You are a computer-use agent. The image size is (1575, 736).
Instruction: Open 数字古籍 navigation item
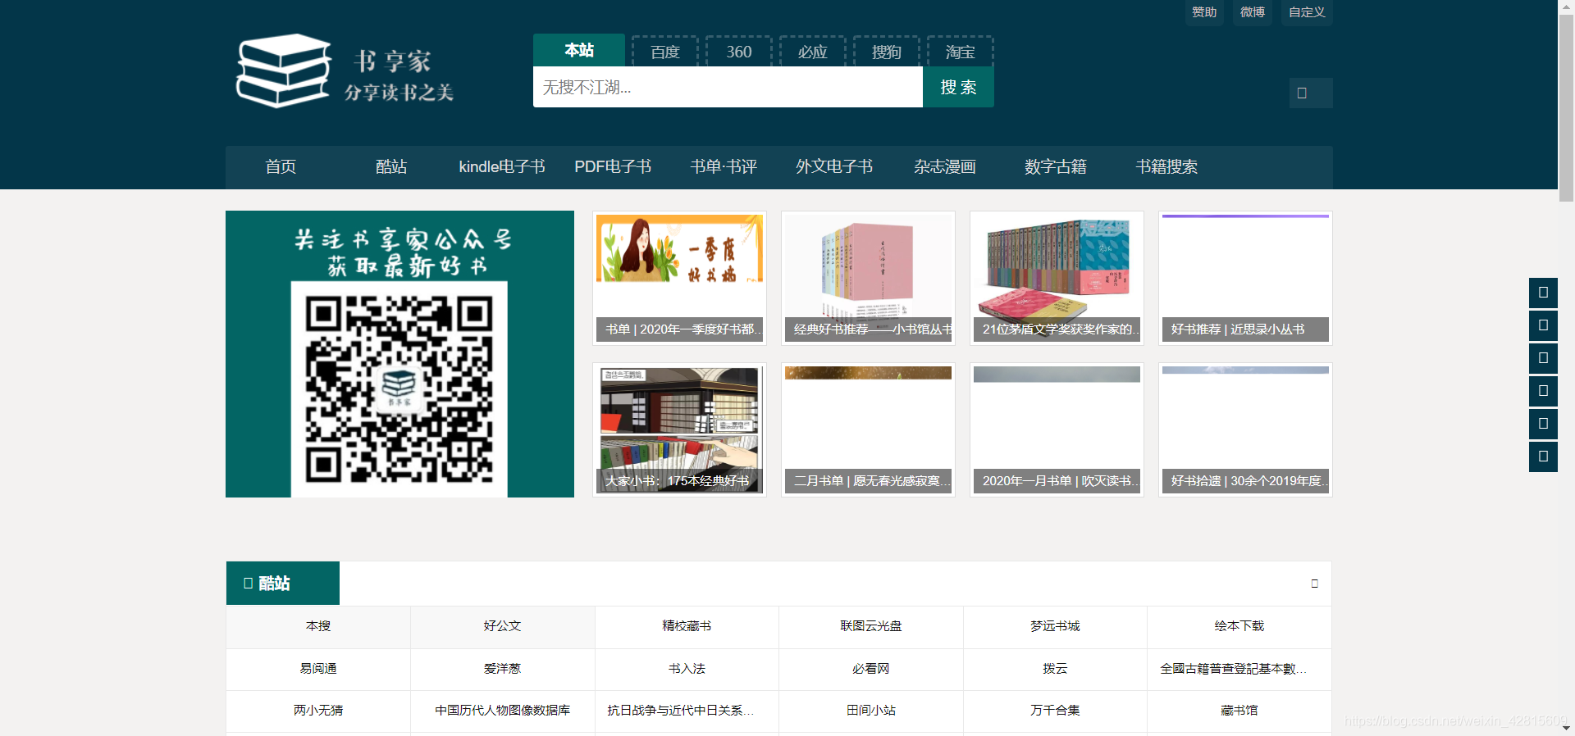tap(1056, 167)
